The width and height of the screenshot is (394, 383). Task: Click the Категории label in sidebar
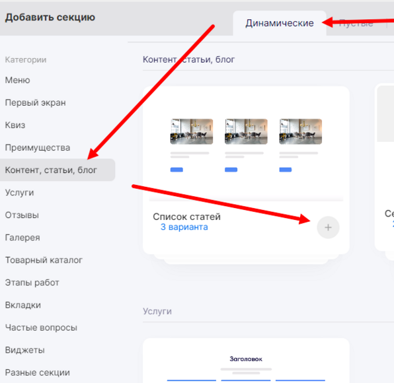26,59
